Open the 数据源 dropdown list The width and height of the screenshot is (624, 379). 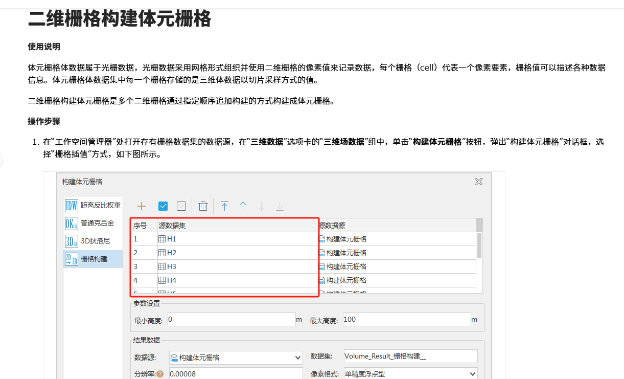click(x=298, y=358)
